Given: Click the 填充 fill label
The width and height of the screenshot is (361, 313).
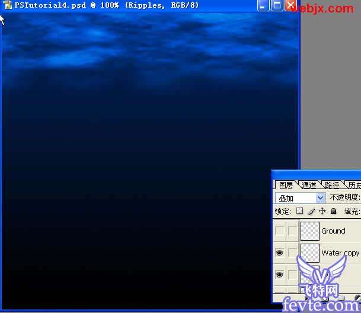Looking at the screenshot, I should click(352, 211).
